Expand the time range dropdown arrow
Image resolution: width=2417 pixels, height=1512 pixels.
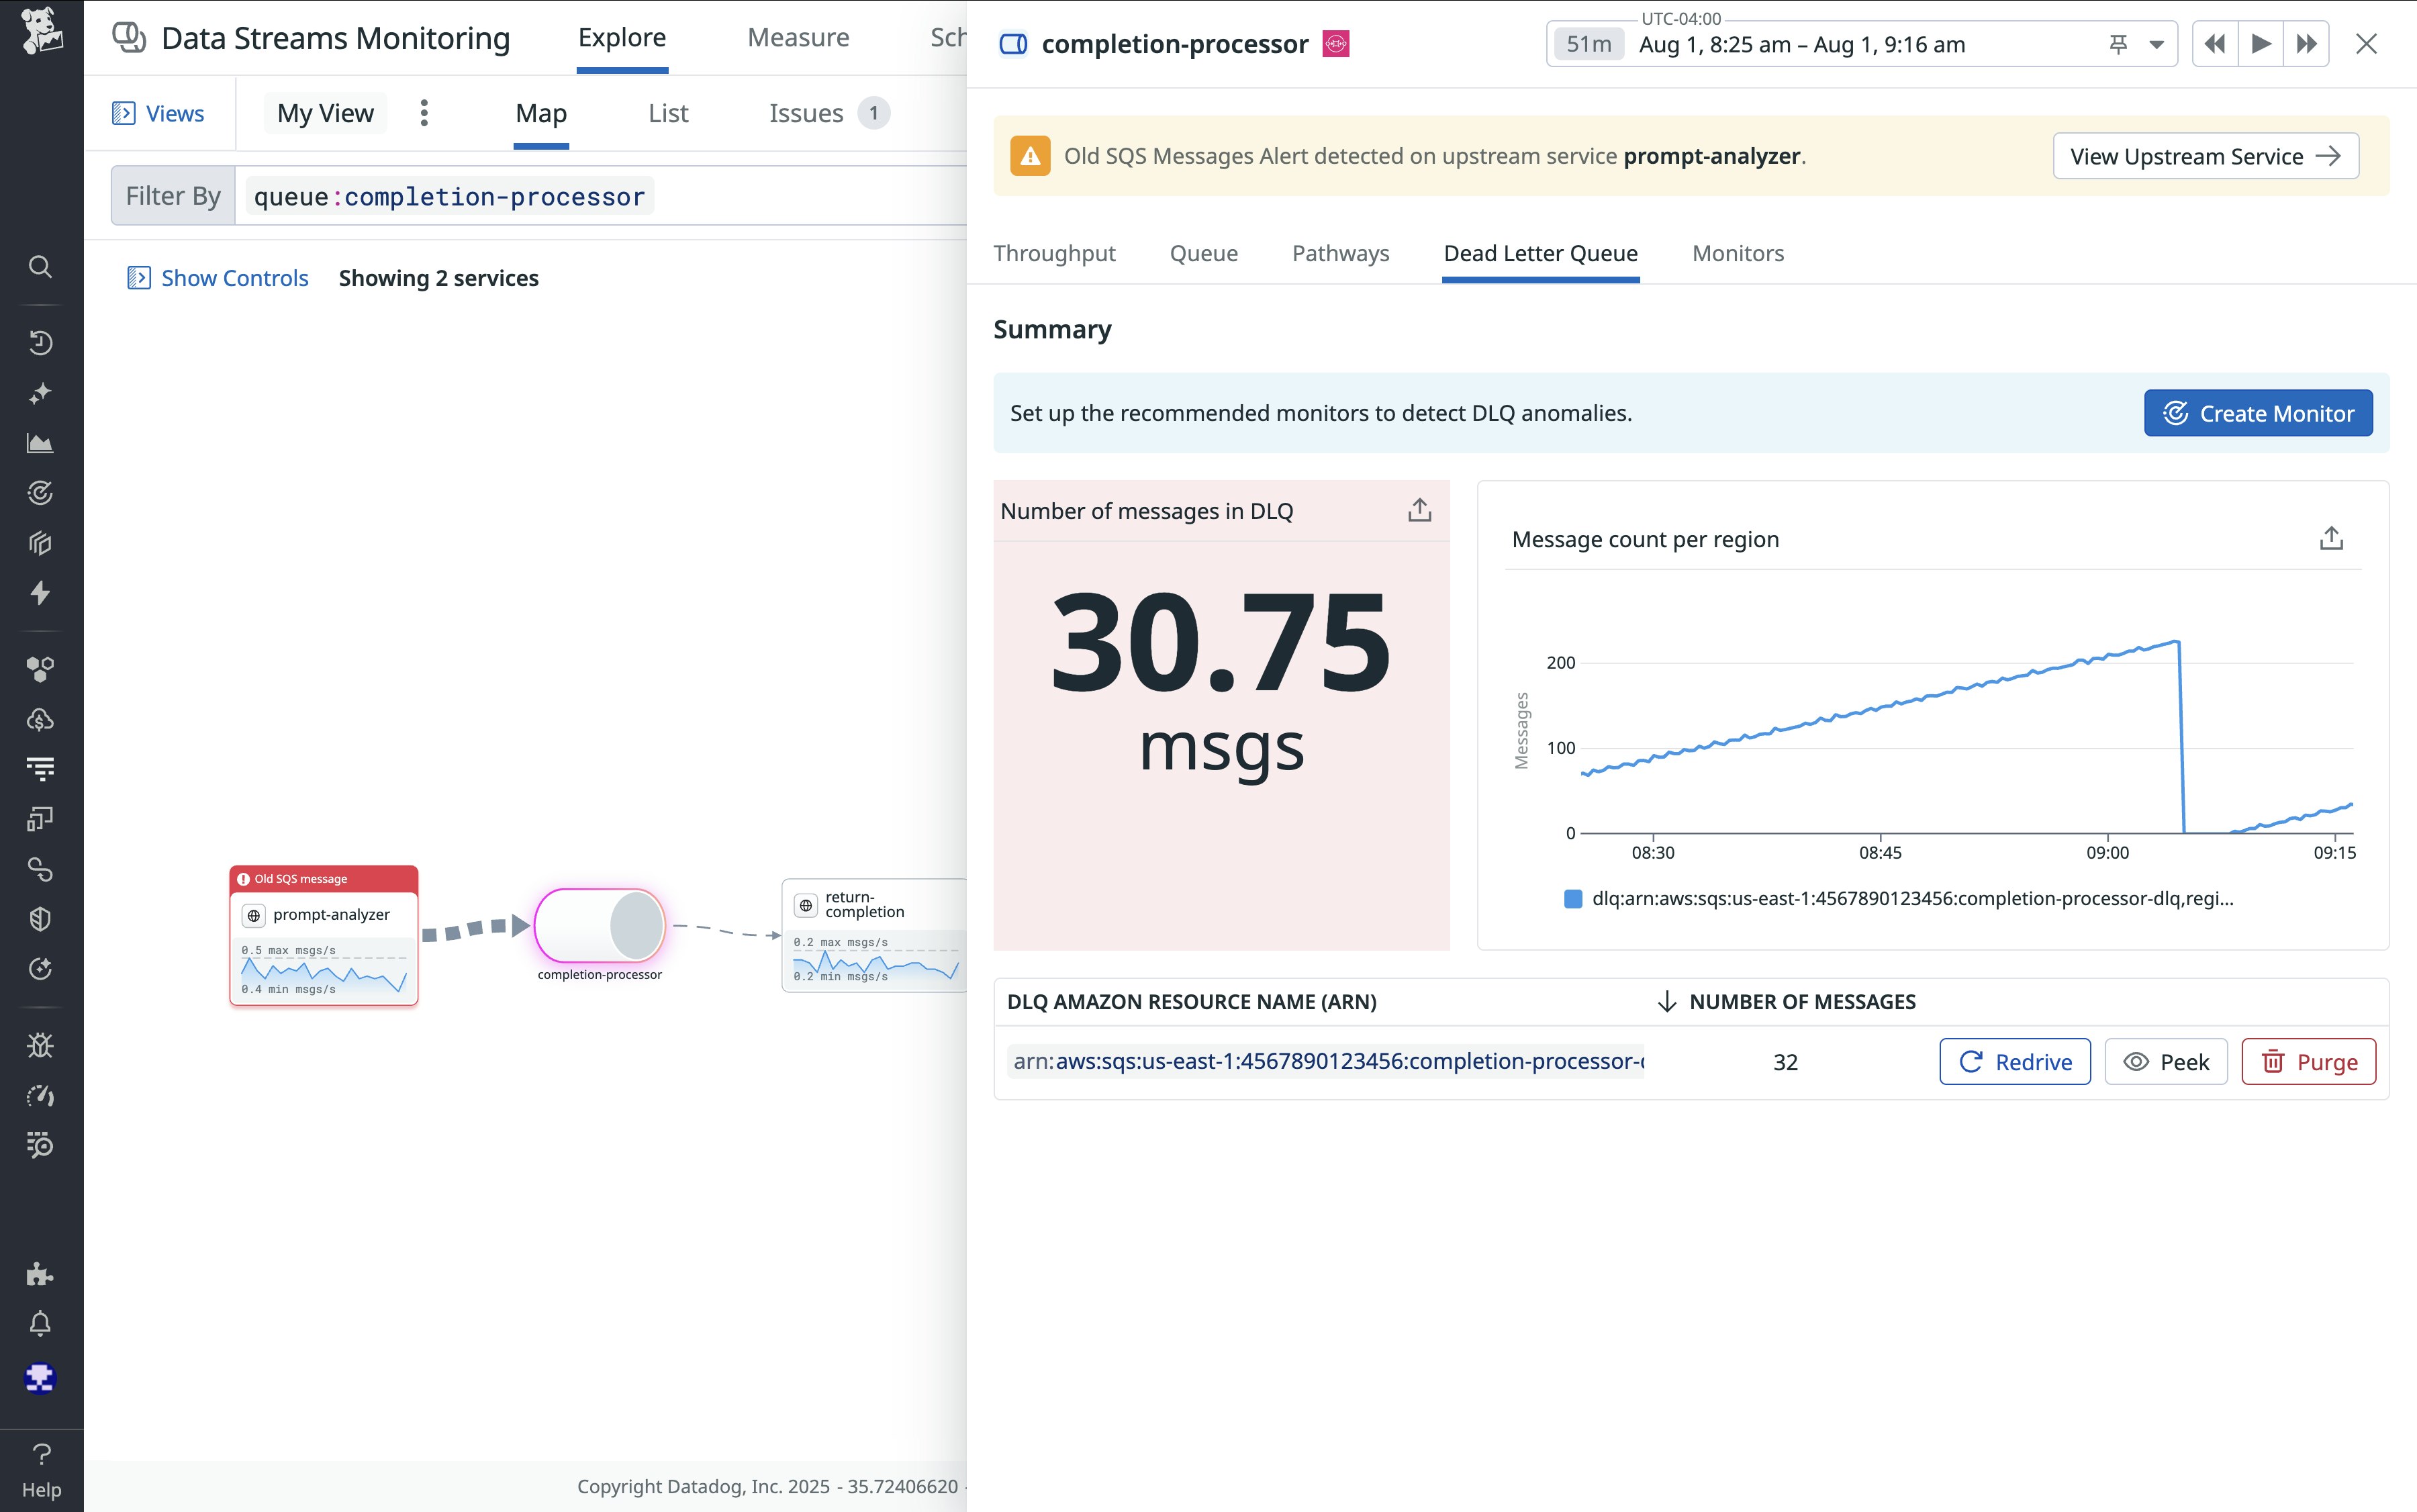[2156, 44]
